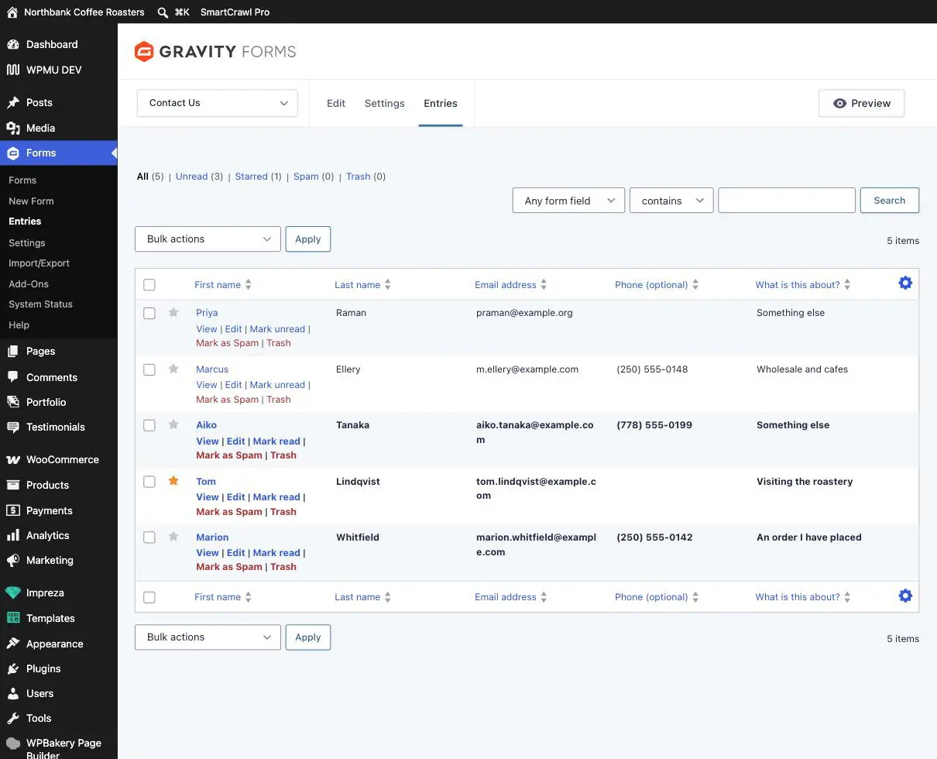Image resolution: width=937 pixels, height=759 pixels.
Task: Click the Analytics bar chart icon
Action: tap(13, 535)
